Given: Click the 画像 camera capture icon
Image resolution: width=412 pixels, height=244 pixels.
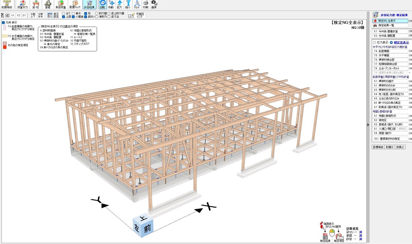Looking at the screenshot, I should coord(154,4).
